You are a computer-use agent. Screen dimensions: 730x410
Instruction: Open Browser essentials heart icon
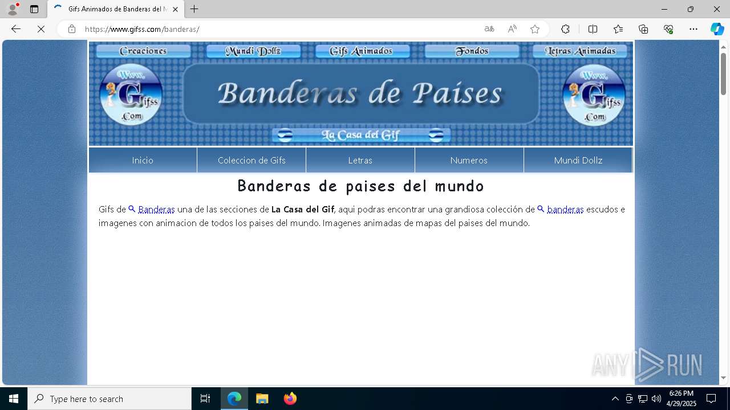668,29
